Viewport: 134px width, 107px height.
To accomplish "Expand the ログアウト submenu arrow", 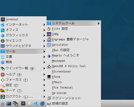I will coord(44,97).
